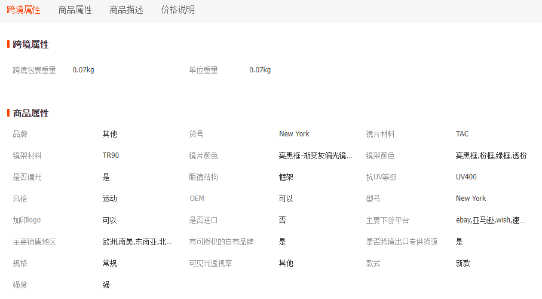Click the TR90 frame material value
The width and height of the screenshot is (542, 299).
click(x=111, y=155)
